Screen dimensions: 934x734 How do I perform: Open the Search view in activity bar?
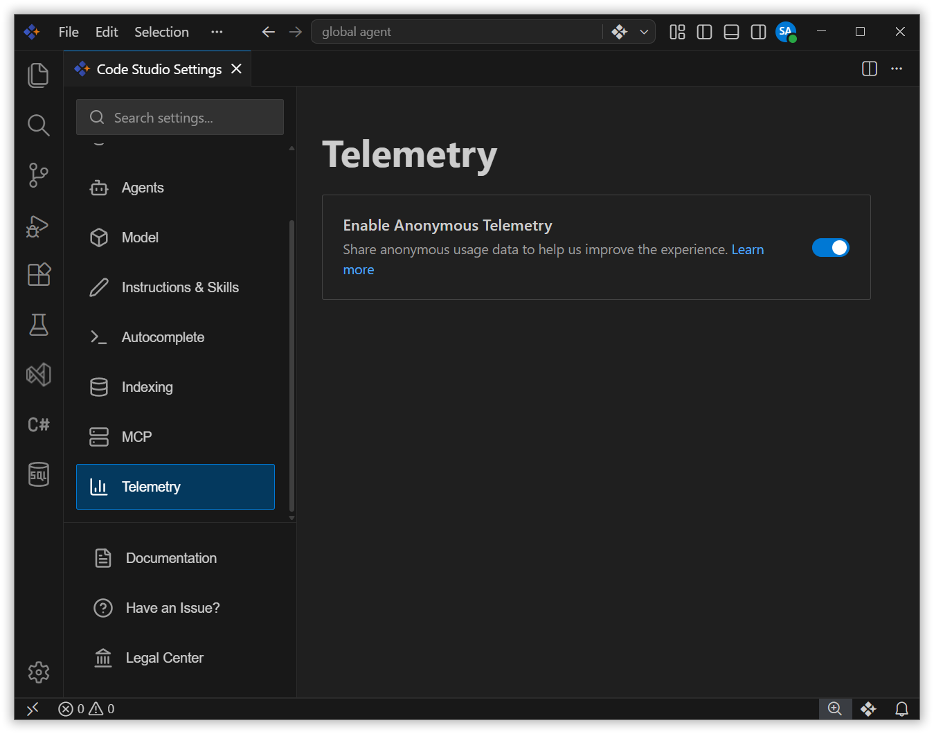(x=38, y=125)
